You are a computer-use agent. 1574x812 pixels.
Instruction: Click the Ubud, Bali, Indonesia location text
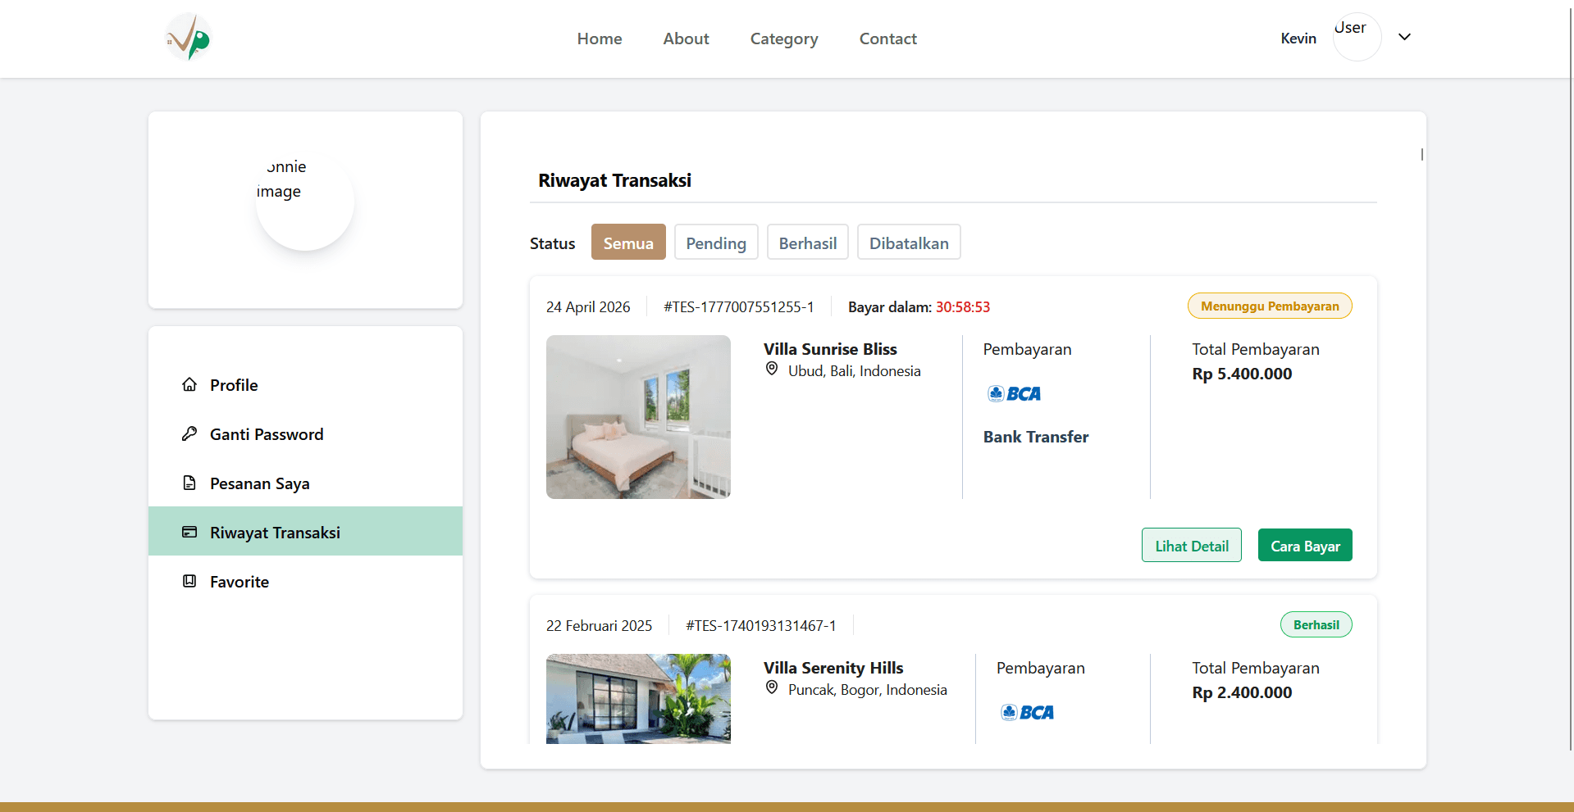click(855, 371)
